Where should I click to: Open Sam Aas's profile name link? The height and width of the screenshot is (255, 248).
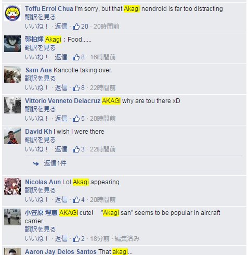pyautogui.click(x=38, y=70)
